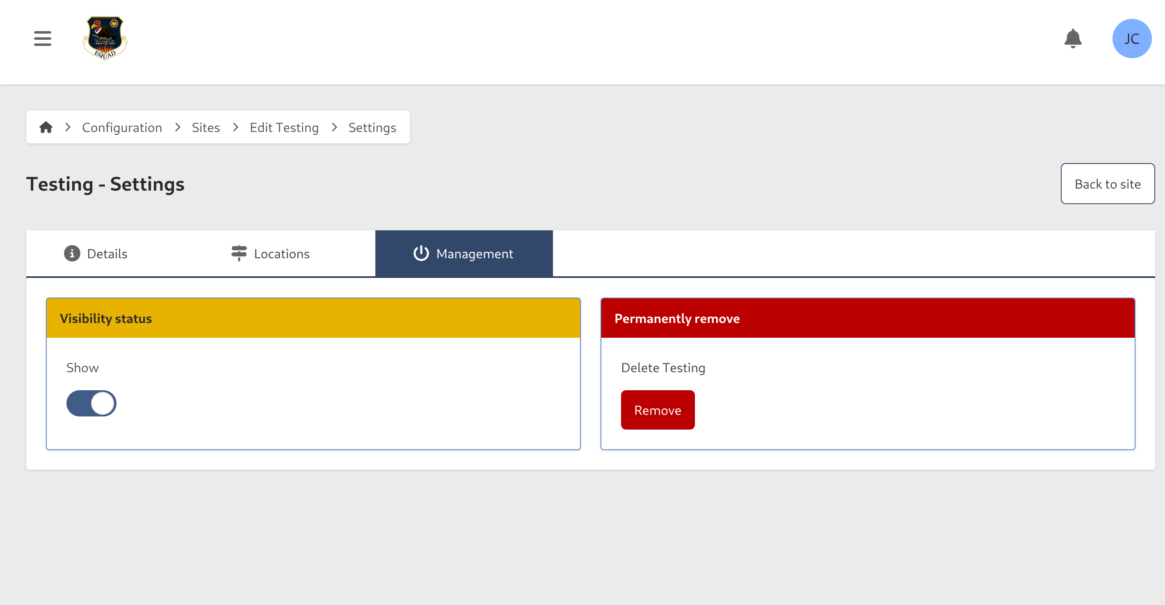Toggle the Show visibility switch off
1165x605 pixels.
coord(91,403)
